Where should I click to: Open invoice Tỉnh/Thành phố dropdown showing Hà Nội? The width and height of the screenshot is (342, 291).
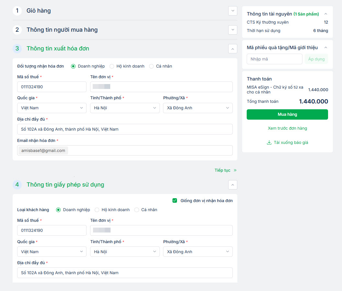pyautogui.click(x=125, y=108)
